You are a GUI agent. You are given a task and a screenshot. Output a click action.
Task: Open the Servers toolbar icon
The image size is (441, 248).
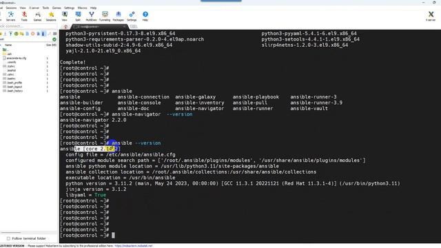[x=11, y=16]
